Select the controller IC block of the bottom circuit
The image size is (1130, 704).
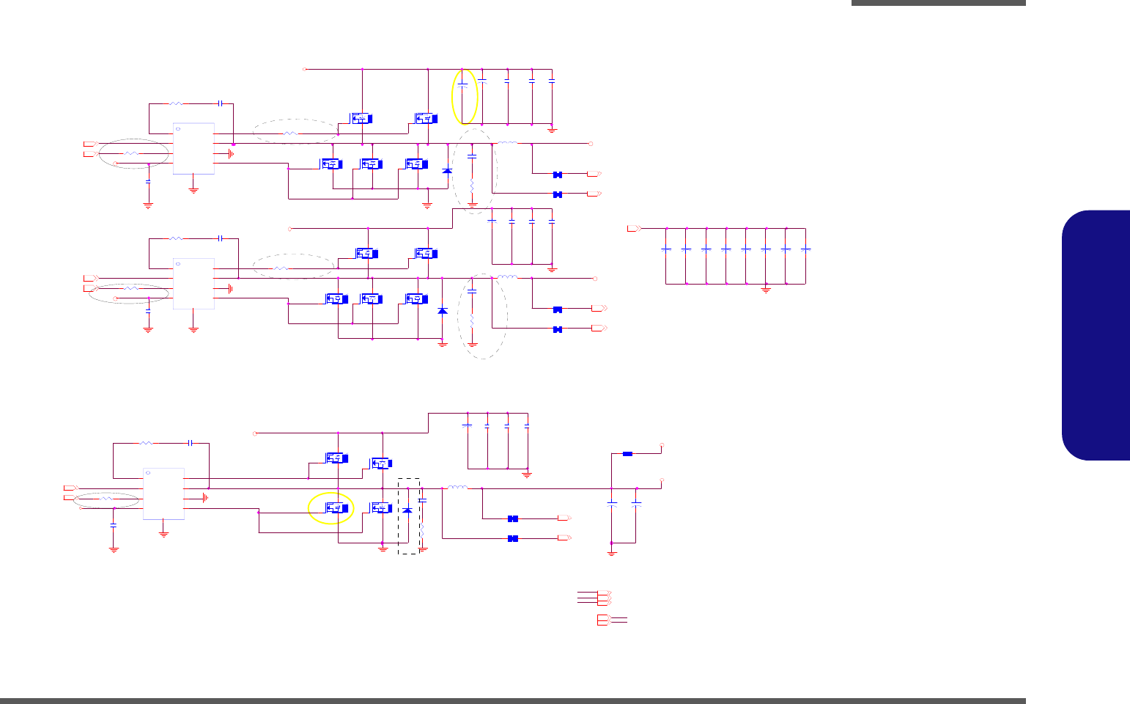pos(163,494)
